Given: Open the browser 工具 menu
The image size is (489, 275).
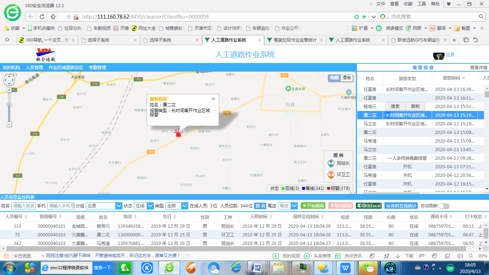Looking at the screenshot, I should tap(422, 4).
